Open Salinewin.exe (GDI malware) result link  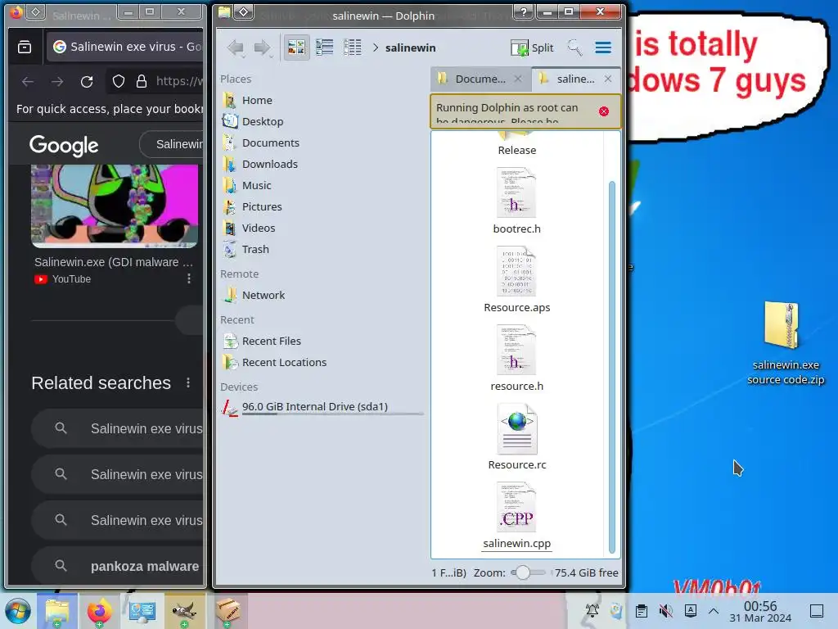coord(113,262)
